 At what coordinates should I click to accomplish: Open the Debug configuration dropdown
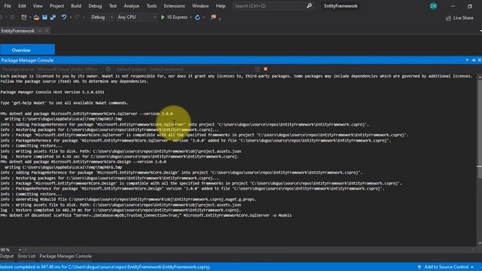(102, 17)
